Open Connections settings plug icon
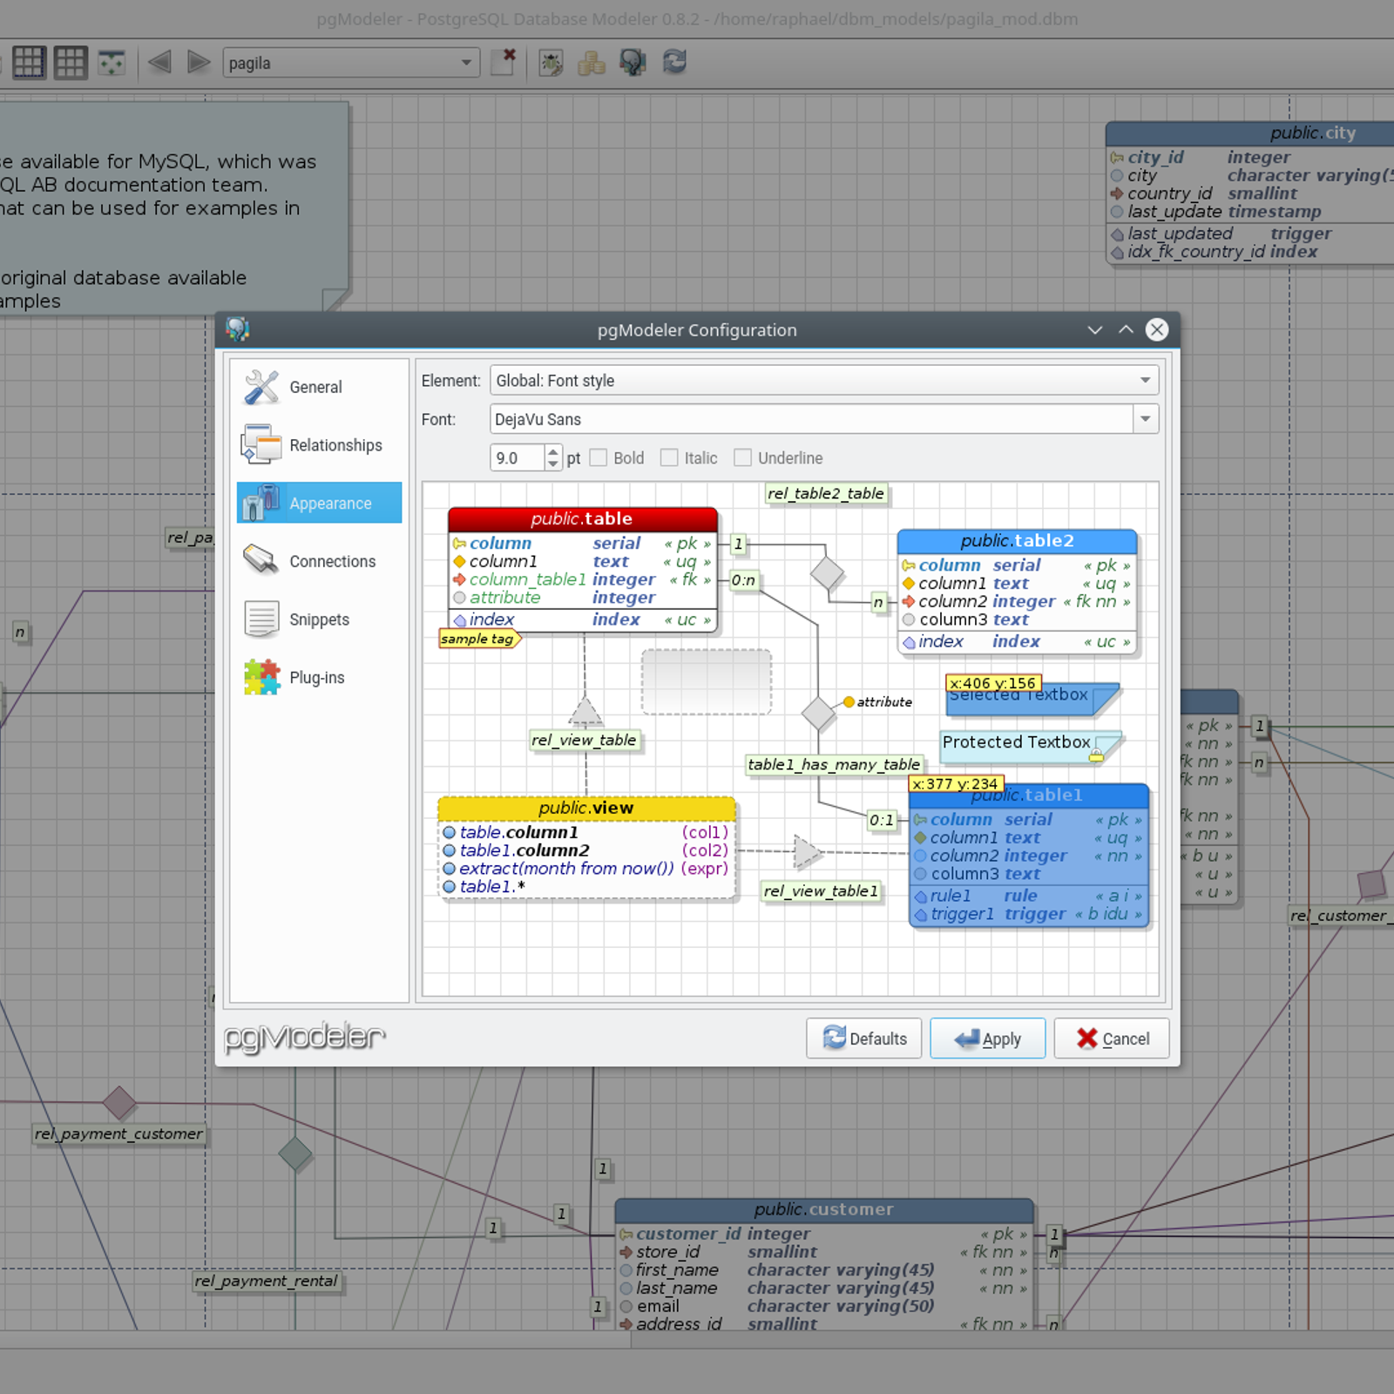The height and width of the screenshot is (1394, 1394). [x=261, y=560]
